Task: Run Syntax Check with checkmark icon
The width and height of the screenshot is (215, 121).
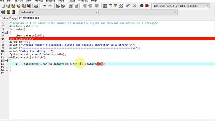Action: point(128,6)
